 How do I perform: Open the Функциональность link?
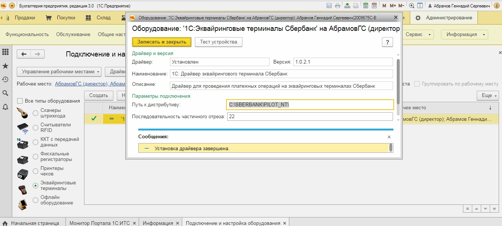click(27, 35)
